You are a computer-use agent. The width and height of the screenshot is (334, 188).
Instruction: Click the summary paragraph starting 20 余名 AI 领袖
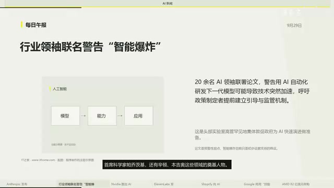252,91
